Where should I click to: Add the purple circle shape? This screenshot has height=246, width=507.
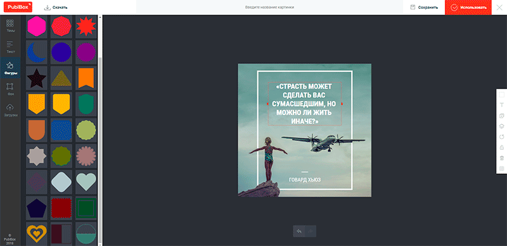(x=86, y=52)
